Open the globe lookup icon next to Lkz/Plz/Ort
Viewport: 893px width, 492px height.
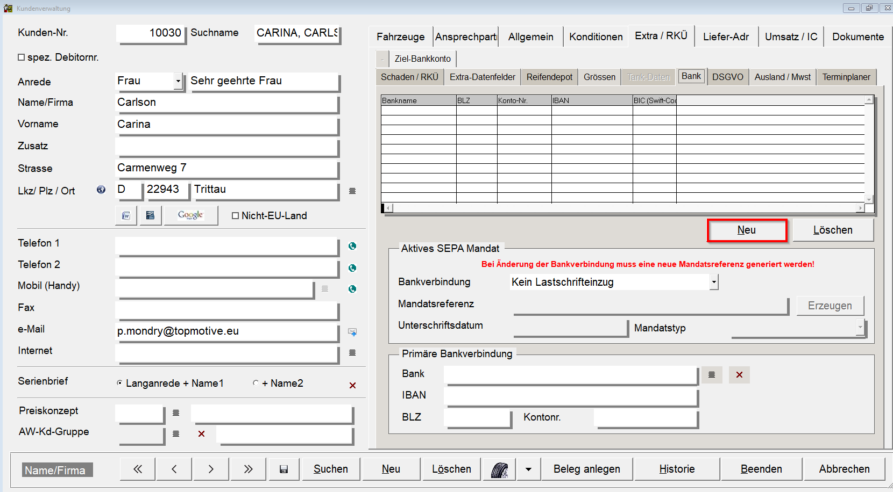pyautogui.click(x=101, y=190)
